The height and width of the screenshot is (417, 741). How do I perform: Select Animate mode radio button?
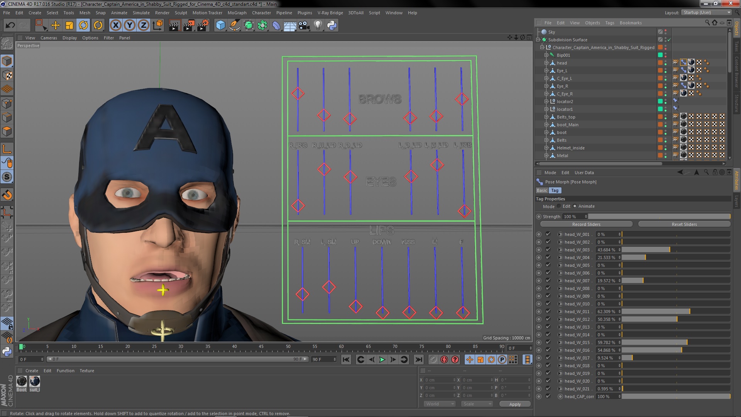(575, 206)
